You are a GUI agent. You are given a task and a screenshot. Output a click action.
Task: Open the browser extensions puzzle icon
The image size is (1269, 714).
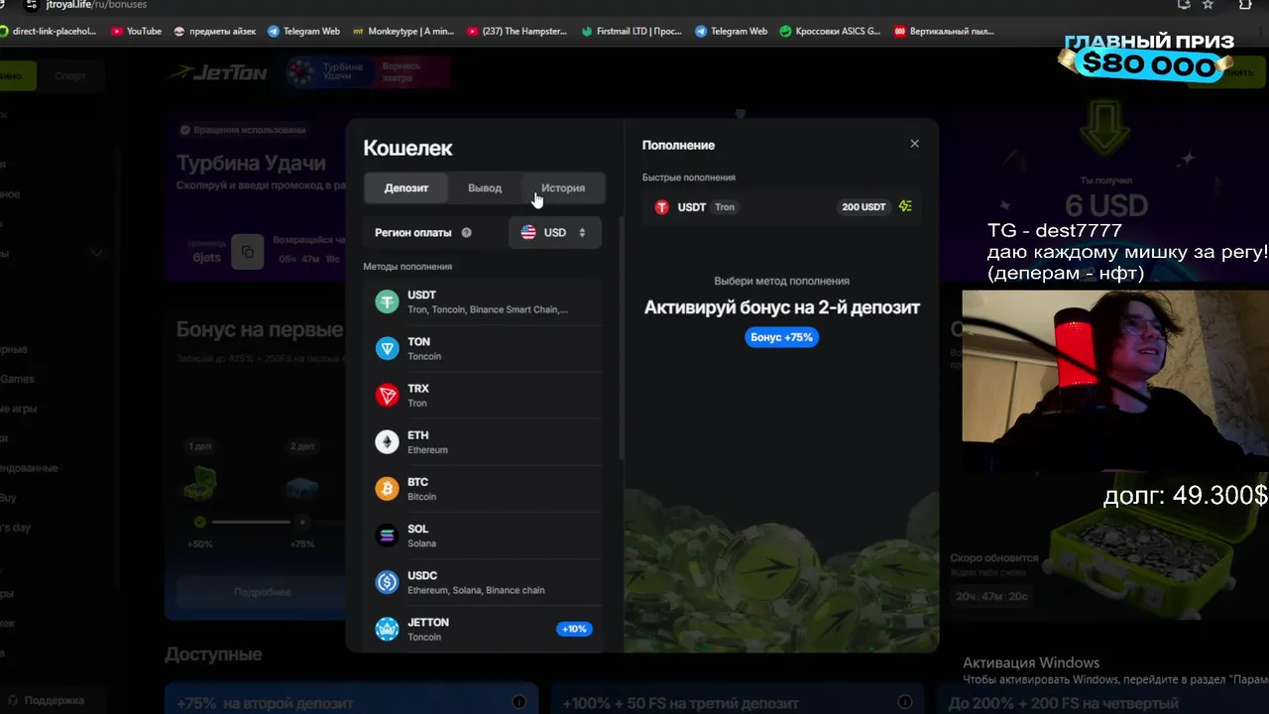(1245, 5)
